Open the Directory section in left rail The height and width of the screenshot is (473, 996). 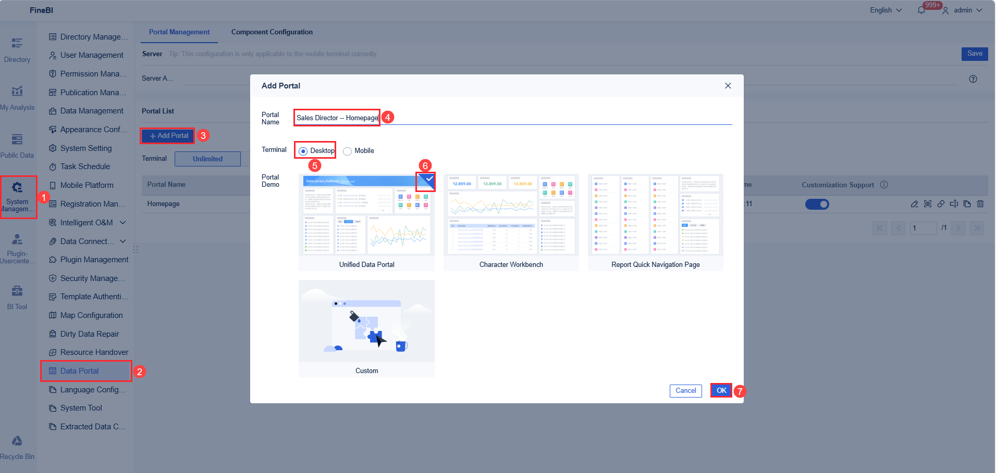(17, 50)
